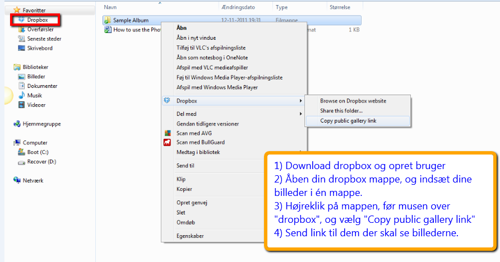The image size is (500, 262).
Task: Select Browse on Dropbox website
Action: (353, 101)
